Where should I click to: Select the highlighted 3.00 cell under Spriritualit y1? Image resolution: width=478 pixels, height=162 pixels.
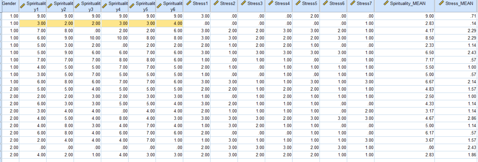33,23
